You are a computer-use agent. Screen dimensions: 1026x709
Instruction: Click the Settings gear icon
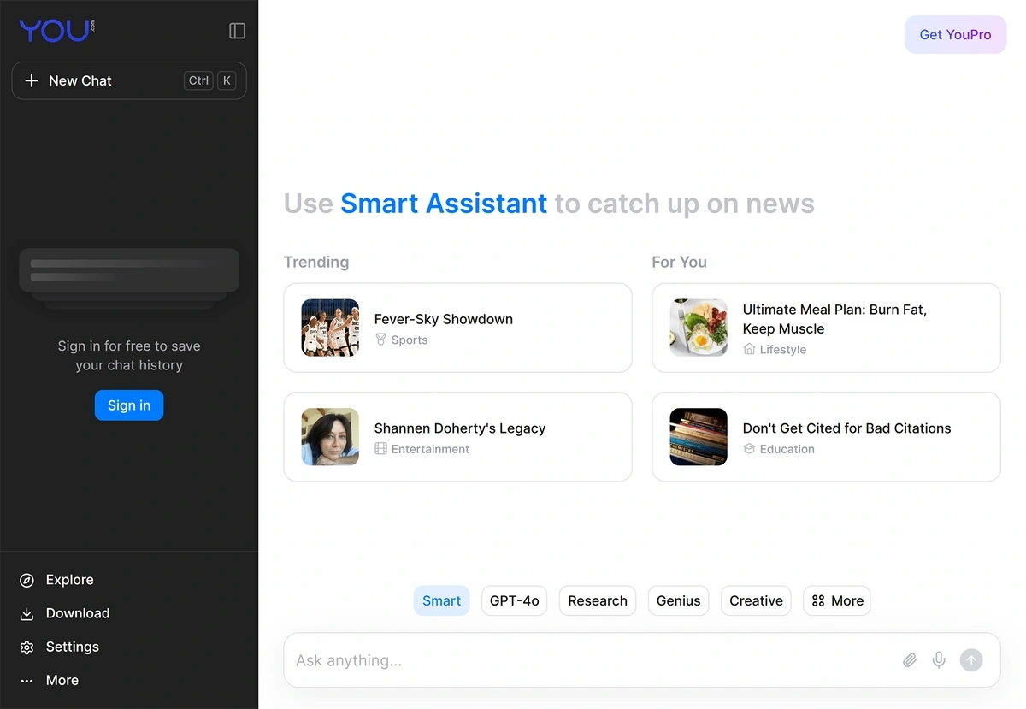pos(27,647)
